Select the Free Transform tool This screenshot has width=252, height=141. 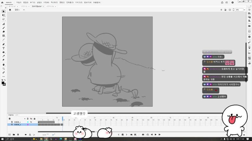pyautogui.click(x=4, y=15)
